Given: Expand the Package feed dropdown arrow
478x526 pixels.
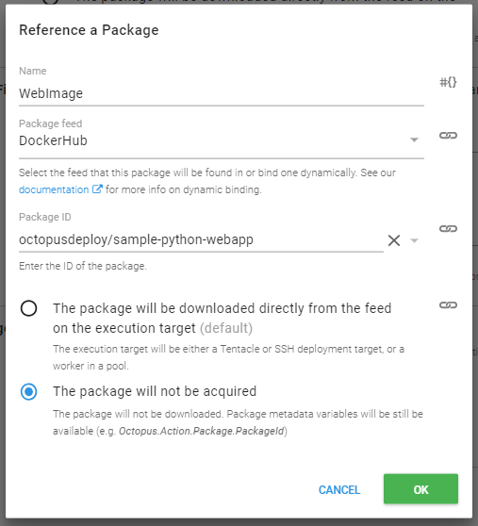Looking at the screenshot, I should [x=414, y=140].
